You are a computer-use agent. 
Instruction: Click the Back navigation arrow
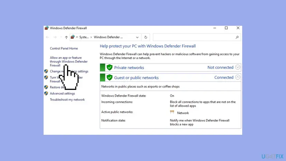click(47, 37)
